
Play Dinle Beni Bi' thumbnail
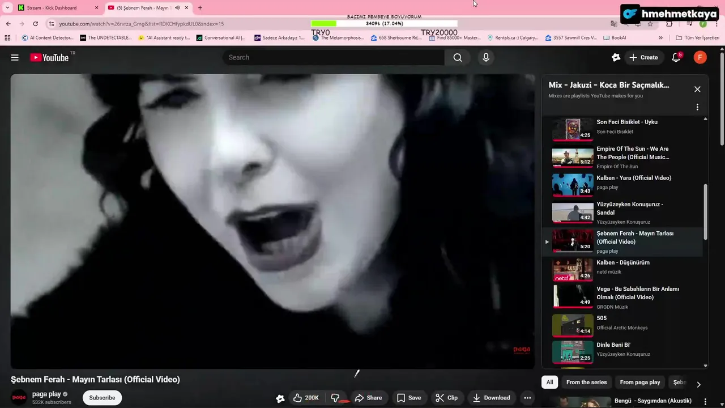click(573, 352)
